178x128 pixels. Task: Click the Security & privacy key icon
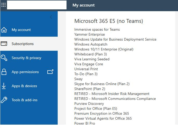[4, 58]
